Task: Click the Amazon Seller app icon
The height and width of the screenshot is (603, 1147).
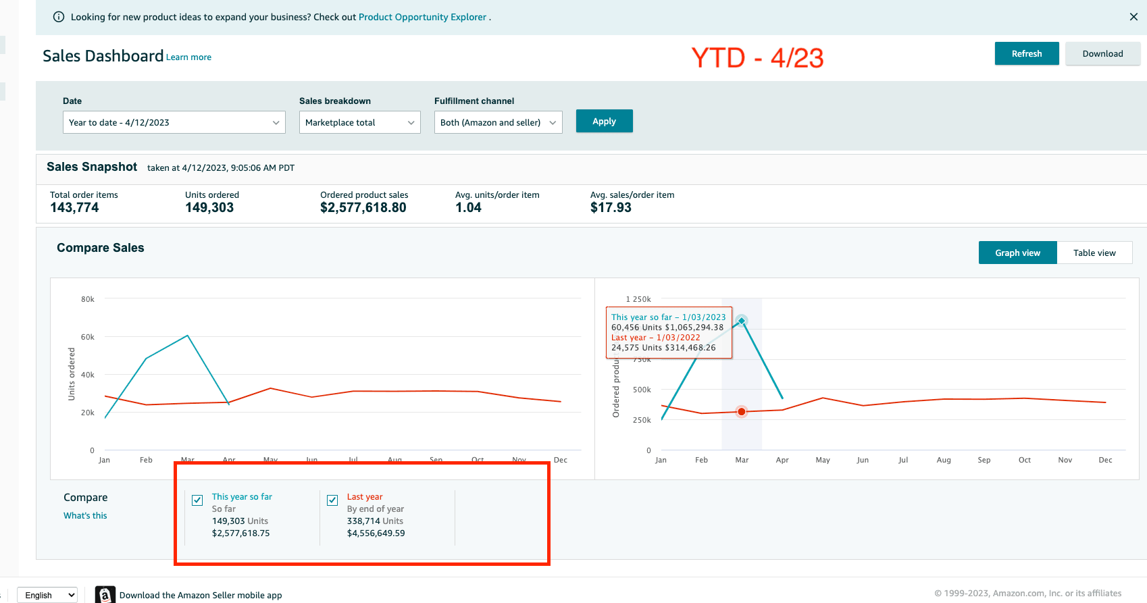Action: coord(105,594)
